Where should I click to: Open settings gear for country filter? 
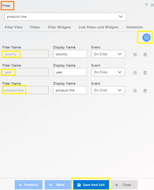click(x=135, y=55)
